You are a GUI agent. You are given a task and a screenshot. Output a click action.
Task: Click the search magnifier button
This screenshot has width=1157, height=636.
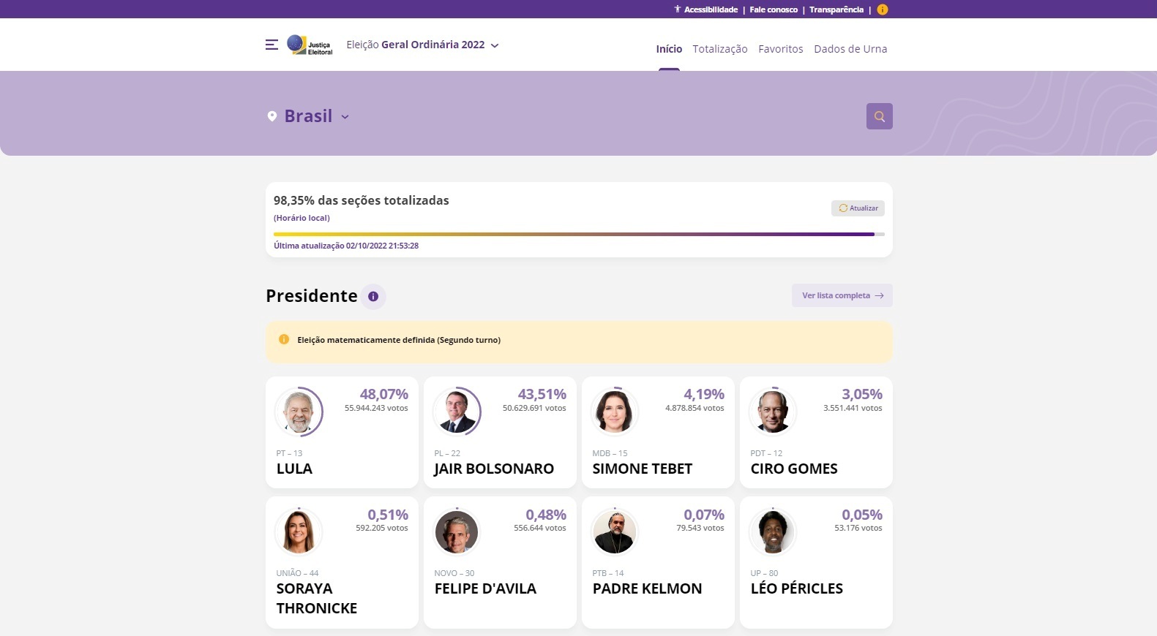[x=879, y=116]
